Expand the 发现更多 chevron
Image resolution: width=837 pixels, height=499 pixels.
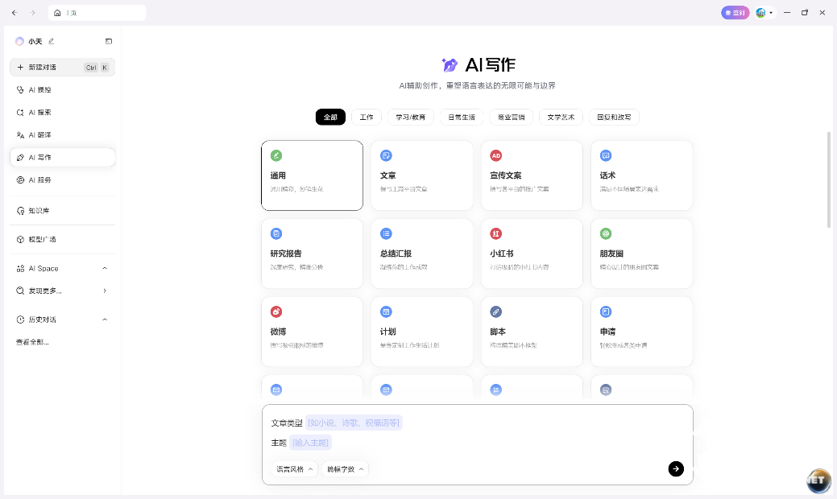(x=105, y=291)
